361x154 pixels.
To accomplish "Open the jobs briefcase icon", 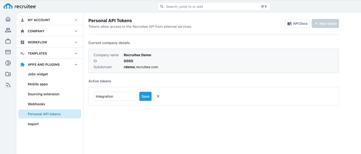I will tap(8, 41).
